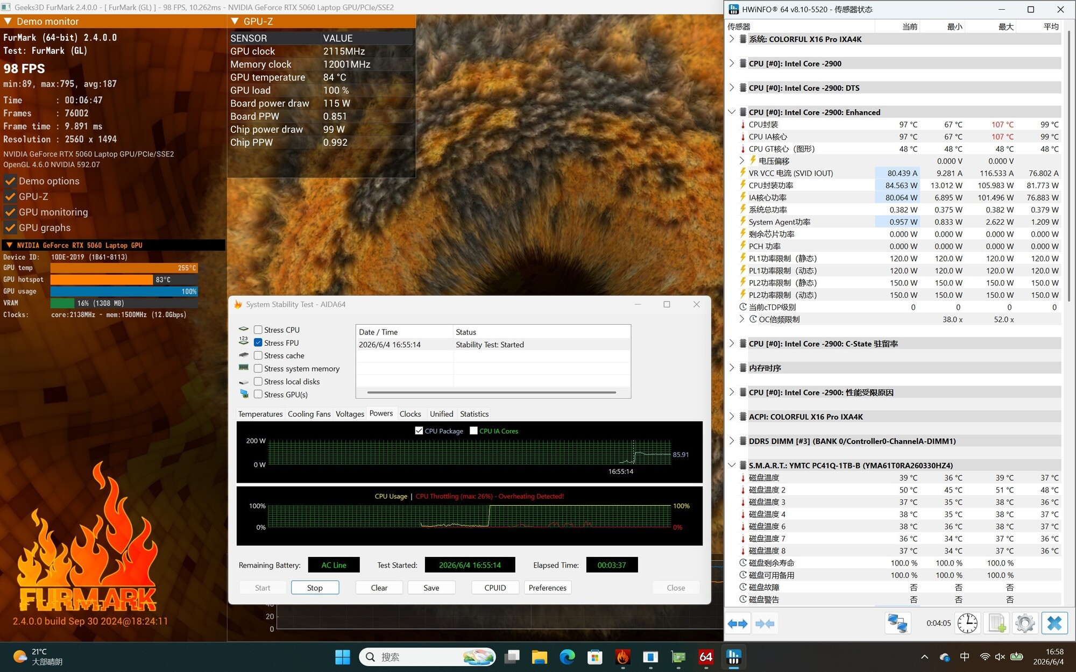Collapse FurMark Demo monitor panel

(x=8, y=22)
